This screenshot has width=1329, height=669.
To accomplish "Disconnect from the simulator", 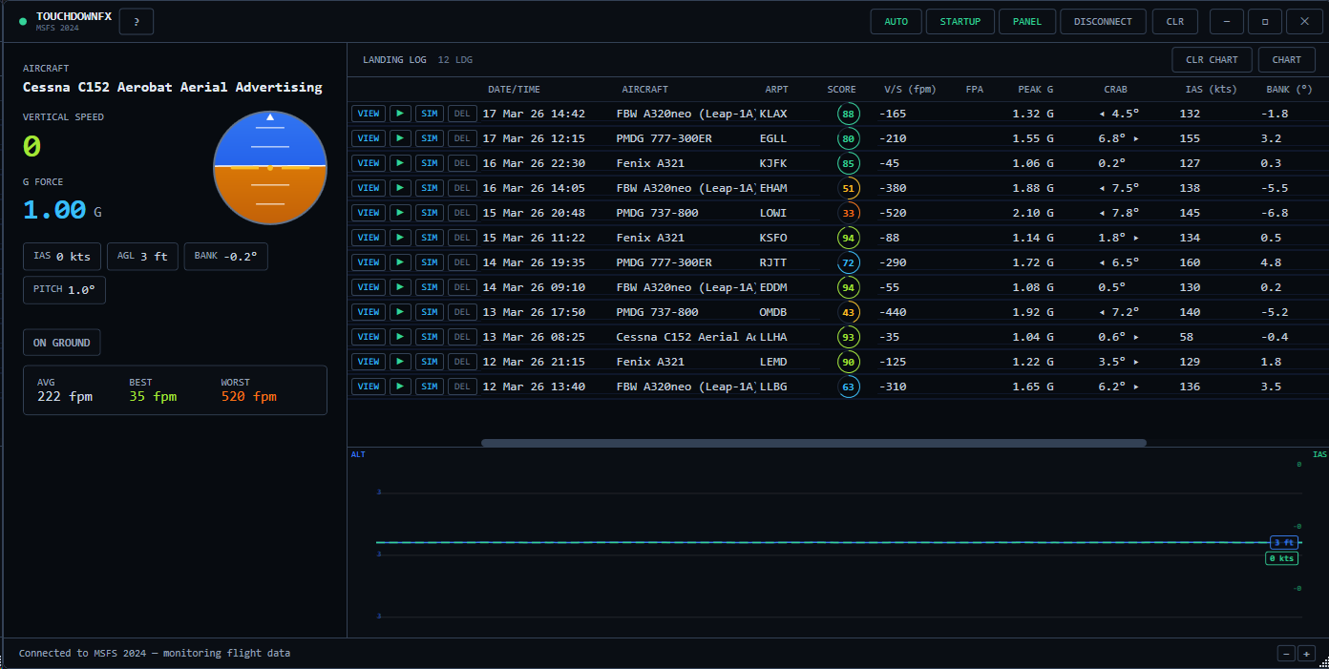I will (x=1103, y=21).
